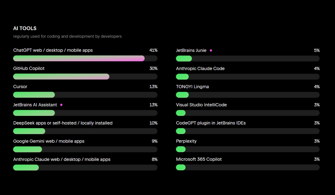Click the ChatGPT 41% progress bar
Image resolution: width=335 pixels, height=195 pixels.
tap(85, 58)
